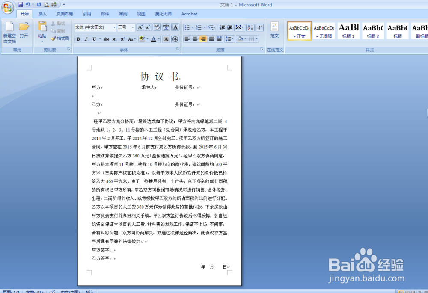
Task: Select the strikethrough icon
Action: [x=107, y=39]
